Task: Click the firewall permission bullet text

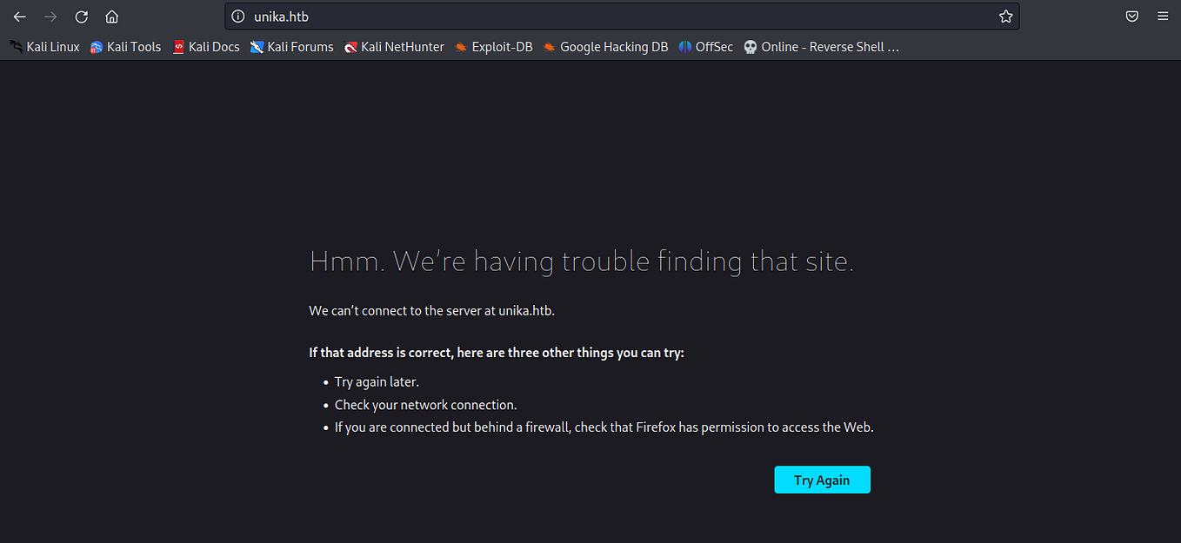Action: click(604, 427)
